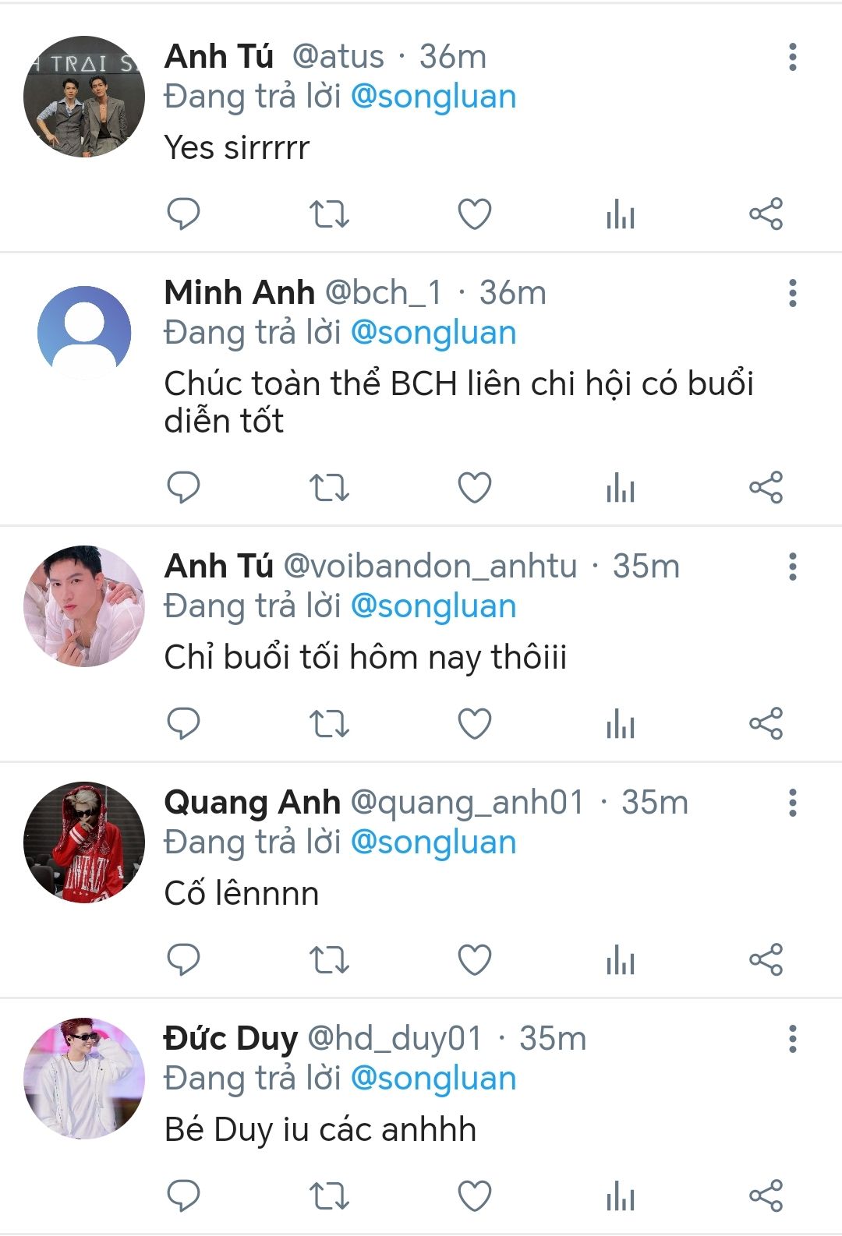Share Đức Duy's "Bé Duy iu các anhhh" tweet
This screenshot has width=842, height=1236.
click(x=766, y=1196)
